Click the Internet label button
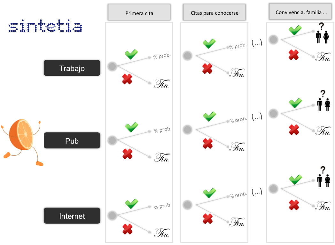 [72, 216]
